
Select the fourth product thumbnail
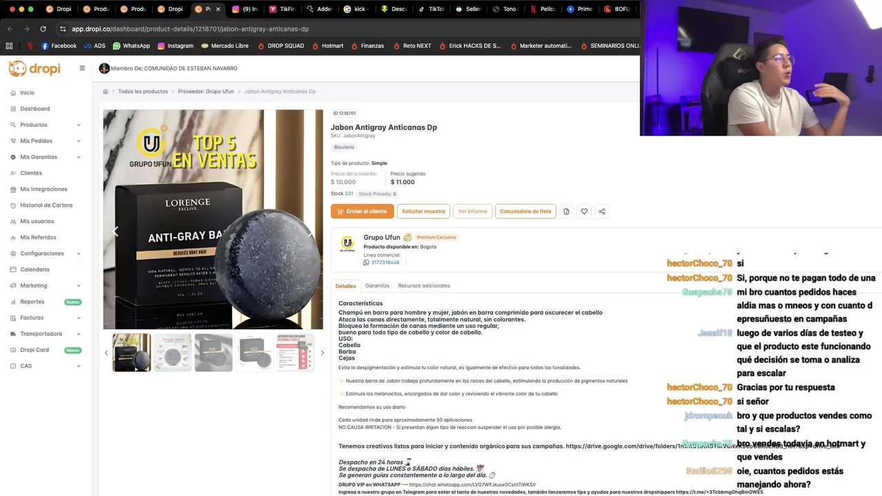pos(254,353)
